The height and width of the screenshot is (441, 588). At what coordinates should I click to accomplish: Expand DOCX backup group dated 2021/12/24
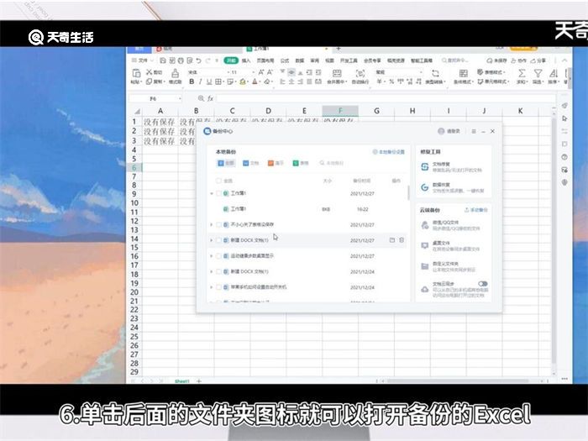coord(212,271)
